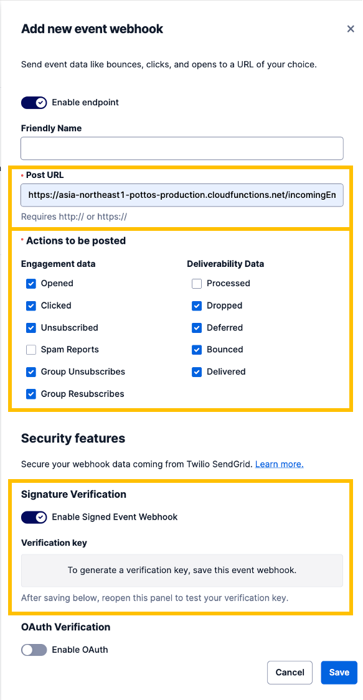The width and height of the screenshot is (363, 700).
Task: Uncheck the Group Resubscribes checkbox
Action: [x=31, y=394]
